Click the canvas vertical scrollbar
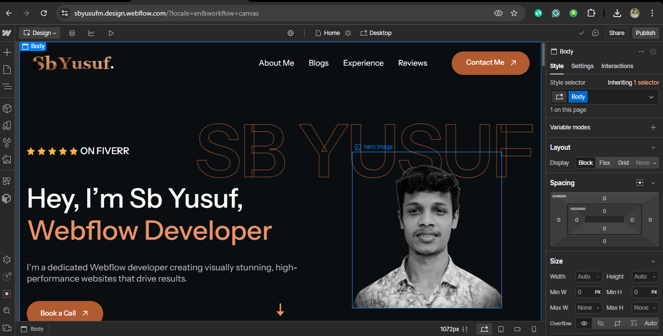 pyautogui.click(x=544, y=53)
